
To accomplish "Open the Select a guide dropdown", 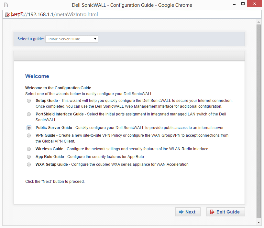I will tap(72, 39).
